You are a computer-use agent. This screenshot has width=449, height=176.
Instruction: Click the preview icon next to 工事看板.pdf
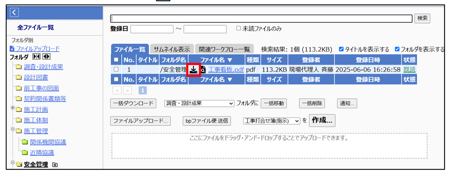tap(203, 70)
